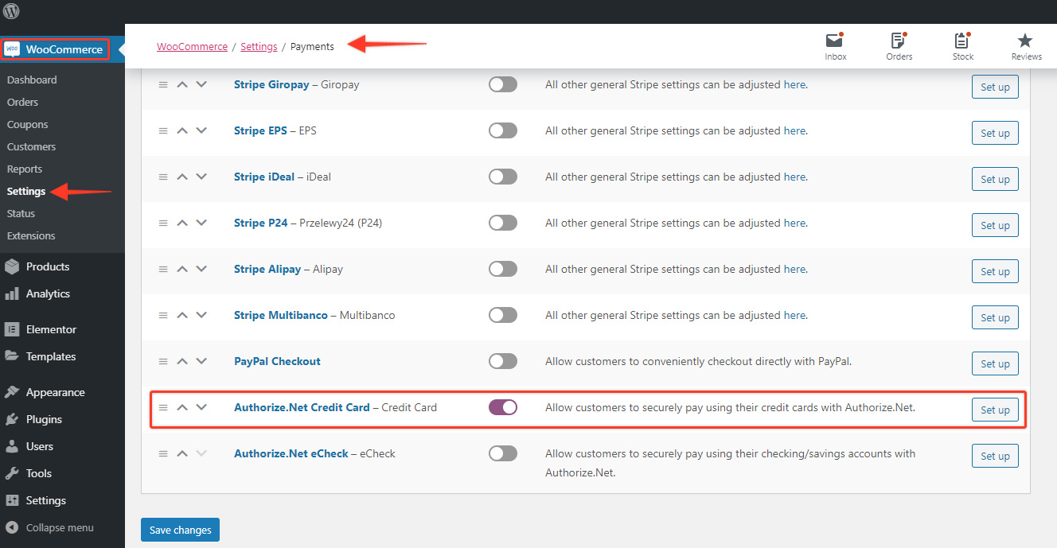This screenshot has width=1057, height=548.
Task: Click the Settings breadcrumb link
Action: point(259,46)
